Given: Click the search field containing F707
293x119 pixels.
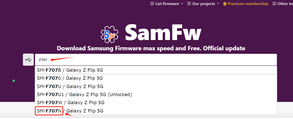Looking at the screenshot, I should click(x=156, y=60).
